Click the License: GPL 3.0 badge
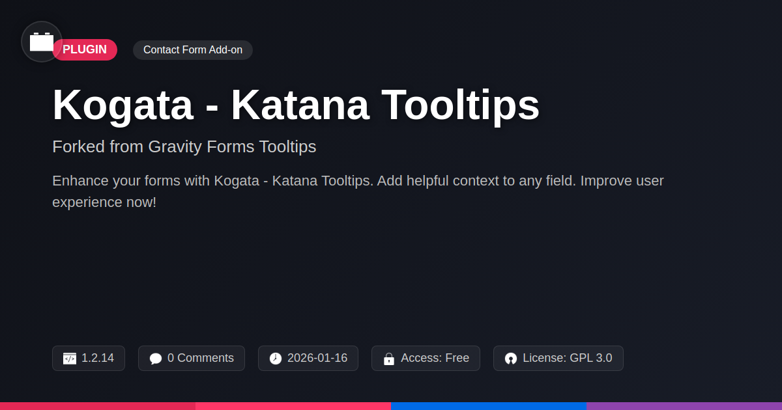 [x=558, y=359]
